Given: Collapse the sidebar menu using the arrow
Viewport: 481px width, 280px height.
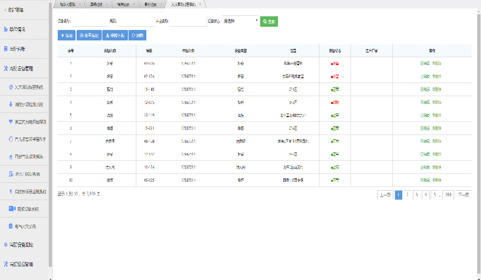Looking at the screenshot, I should (x=5, y=10).
